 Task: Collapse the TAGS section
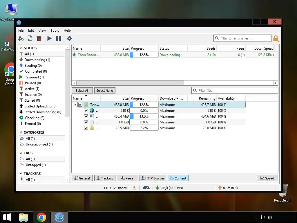coord(21,153)
